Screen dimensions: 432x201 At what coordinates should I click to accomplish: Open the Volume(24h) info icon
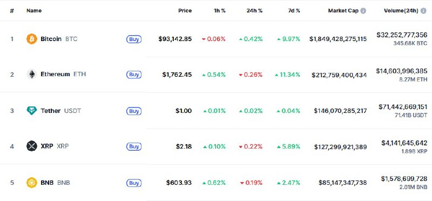pos(423,11)
